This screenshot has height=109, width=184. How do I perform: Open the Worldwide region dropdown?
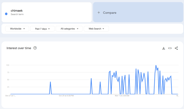tap(17, 29)
